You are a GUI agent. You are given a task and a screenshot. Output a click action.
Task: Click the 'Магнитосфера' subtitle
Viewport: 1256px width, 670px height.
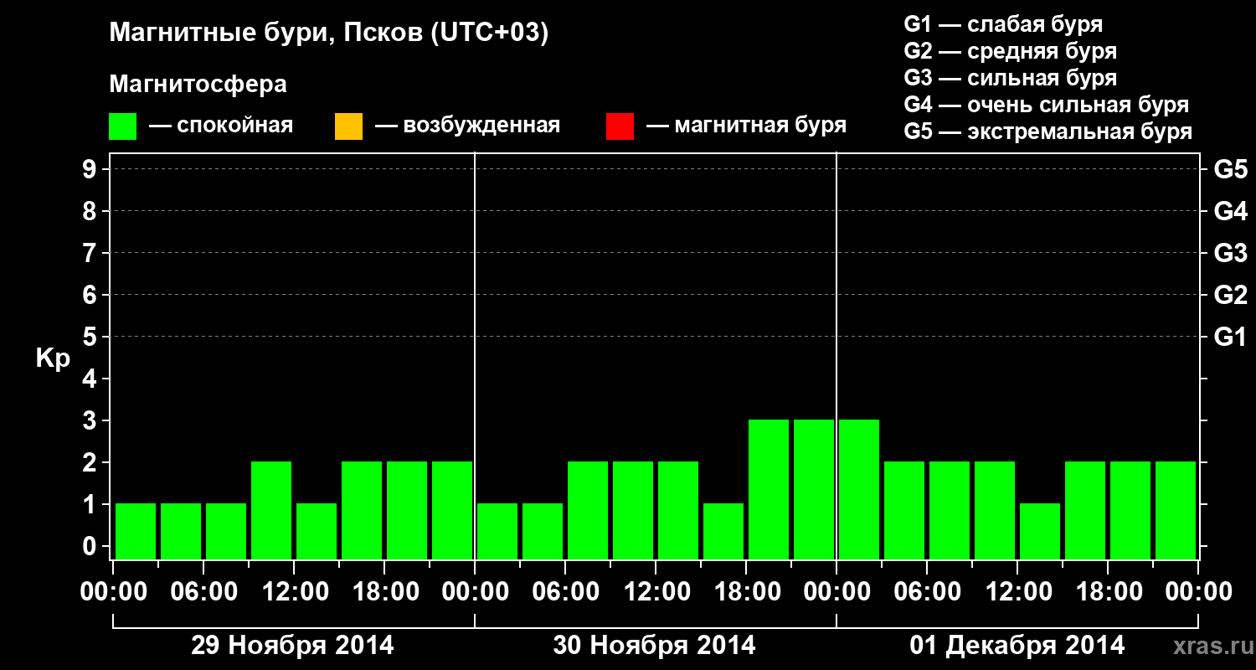click(x=198, y=85)
